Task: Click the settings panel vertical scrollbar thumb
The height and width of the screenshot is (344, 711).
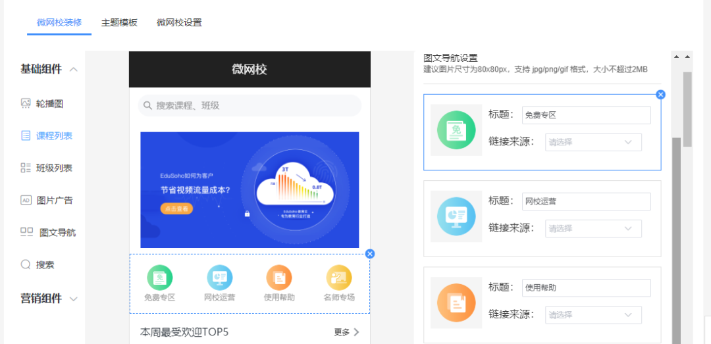Action: [x=676, y=240]
